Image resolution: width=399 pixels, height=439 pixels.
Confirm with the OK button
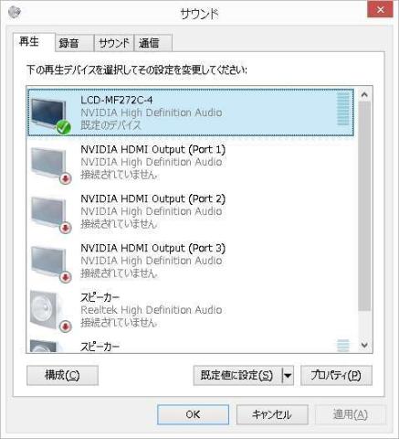(x=193, y=414)
